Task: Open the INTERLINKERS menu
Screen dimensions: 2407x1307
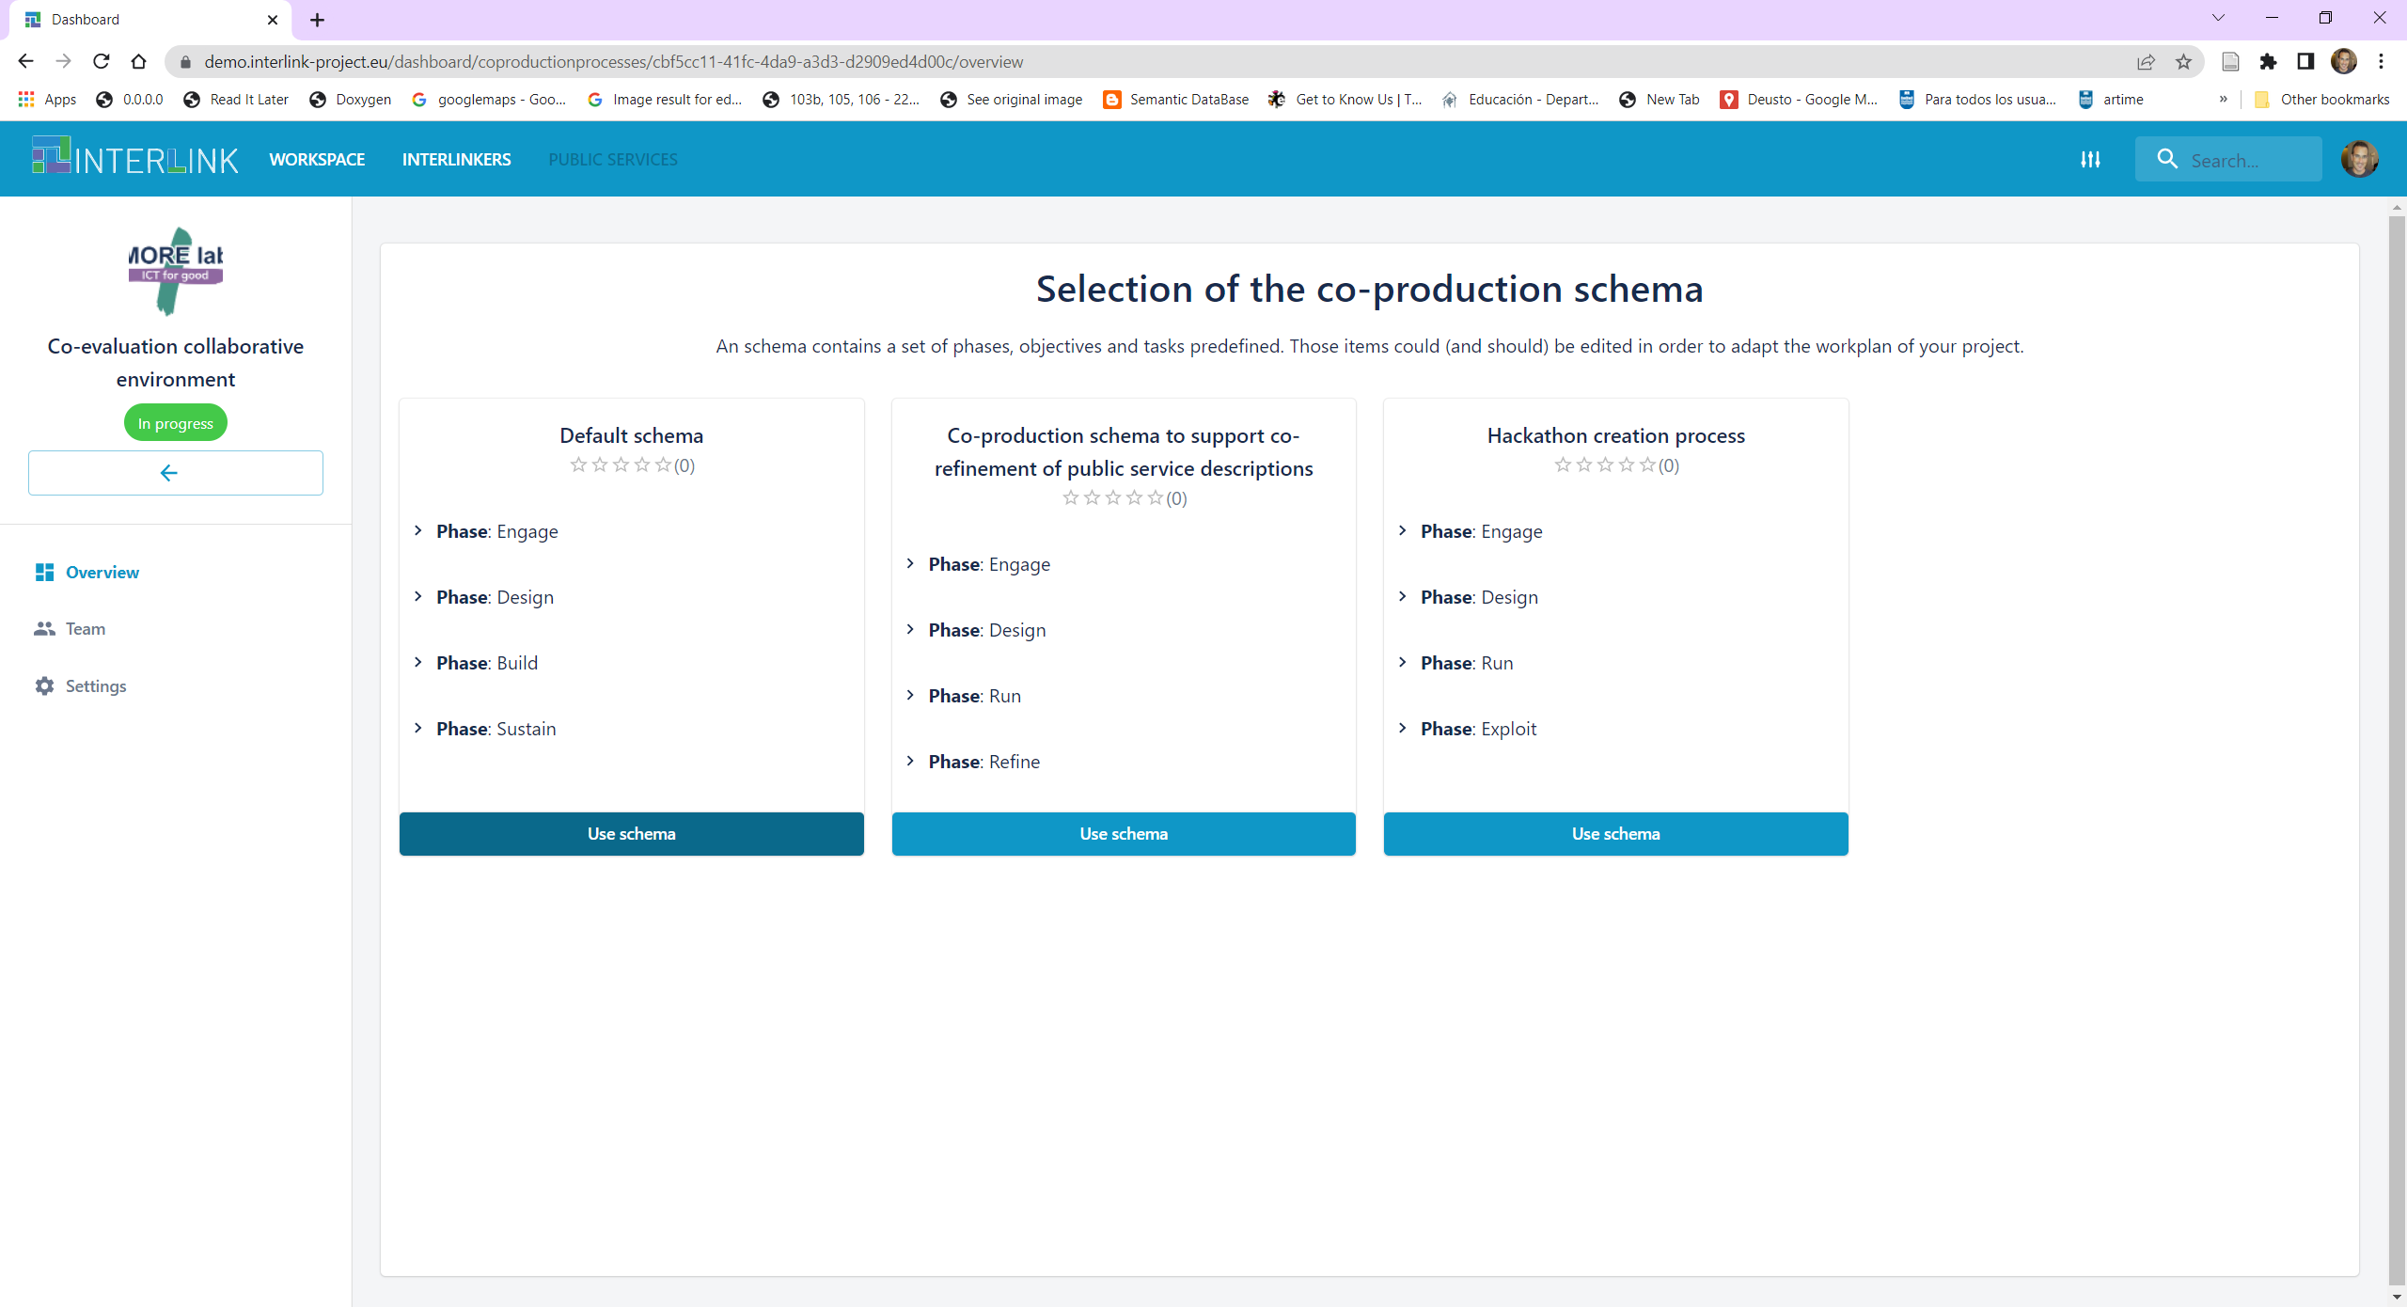Action: tap(457, 159)
